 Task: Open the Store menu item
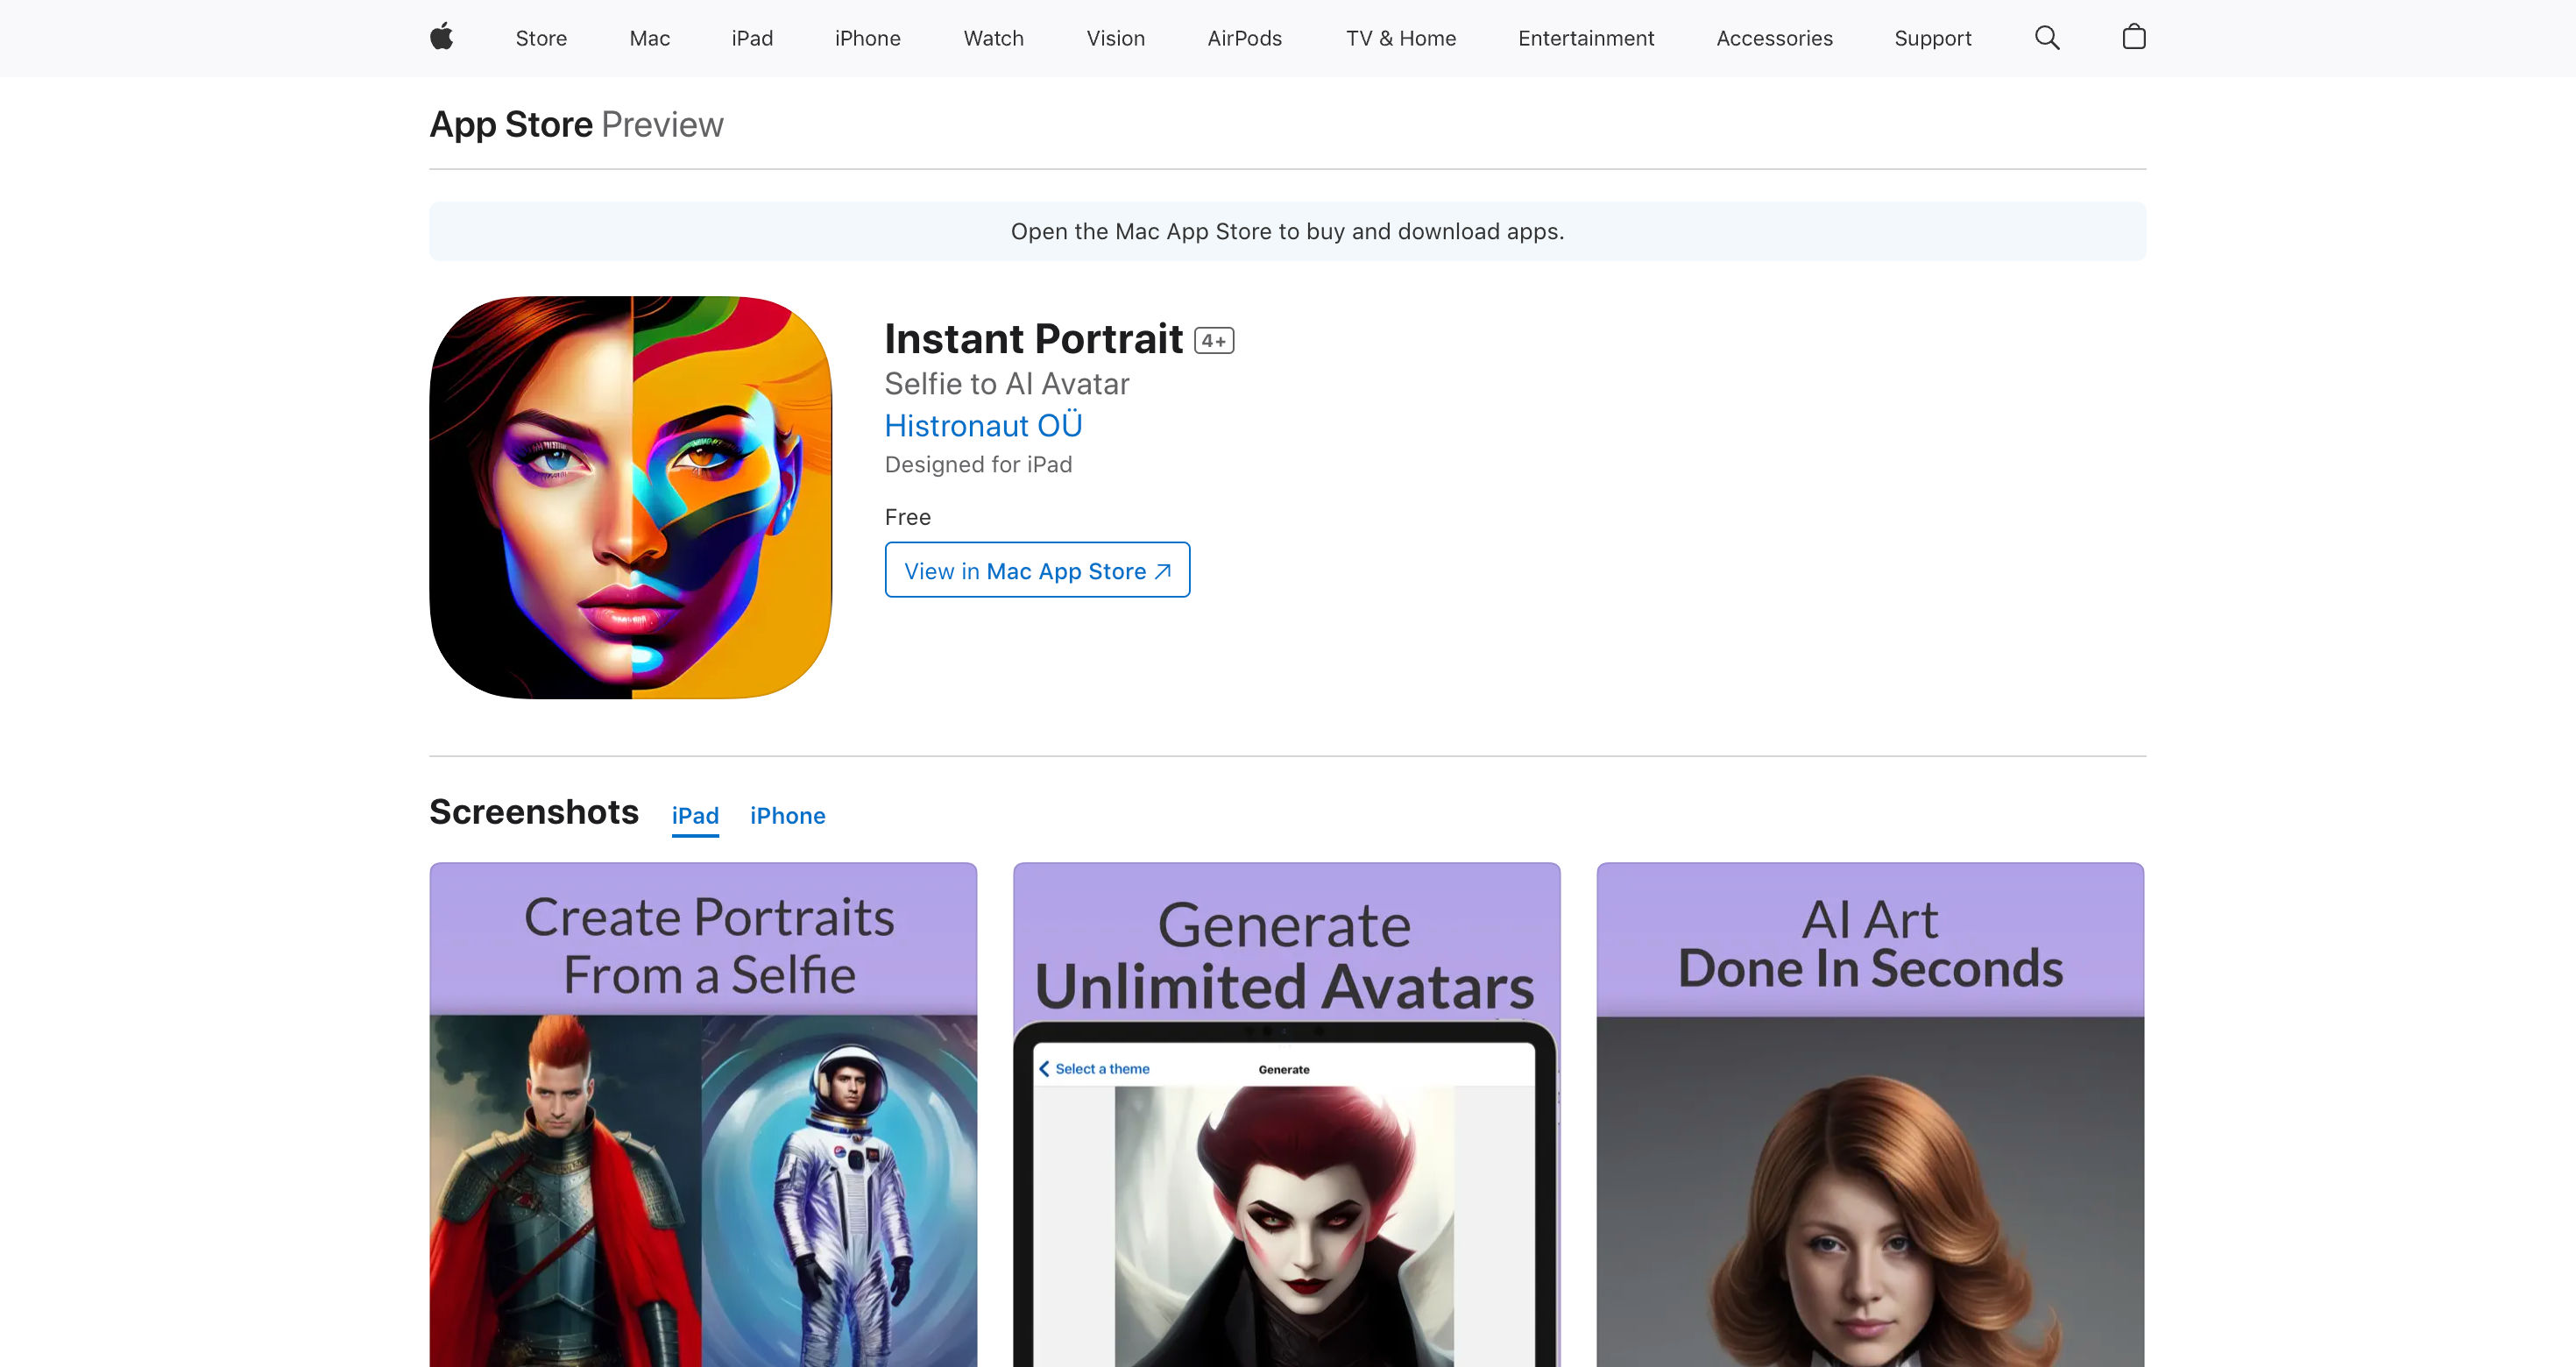(x=541, y=38)
